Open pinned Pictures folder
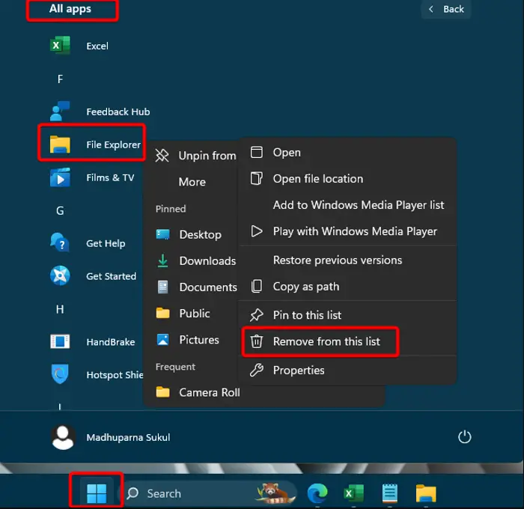The image size is (524, 509). click(187, 340)
